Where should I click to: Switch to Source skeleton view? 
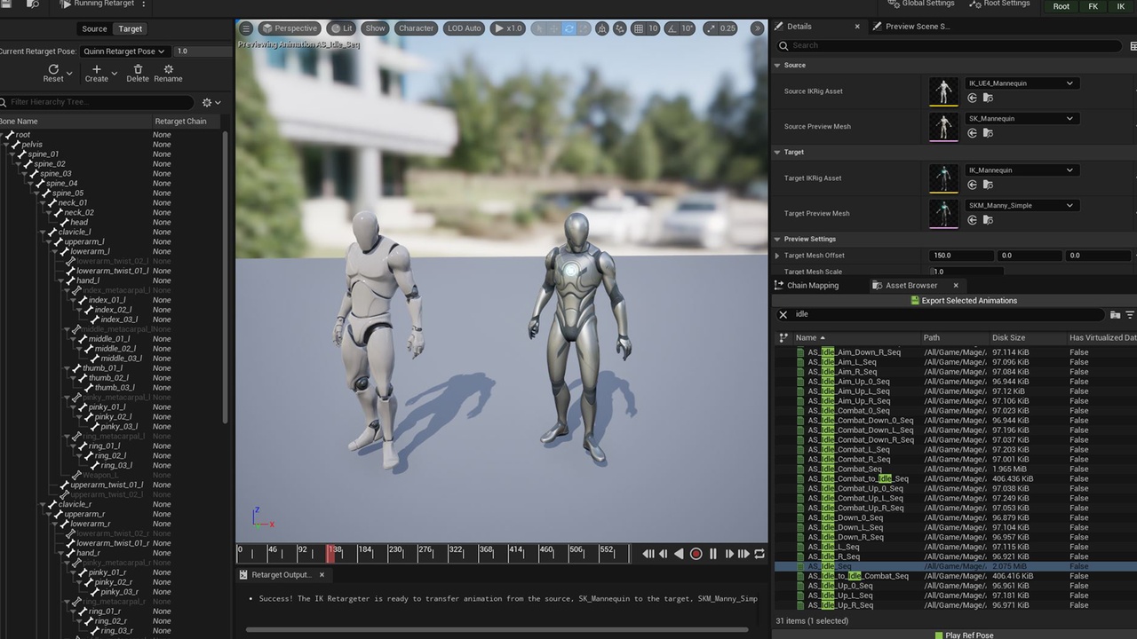[94, 28]
